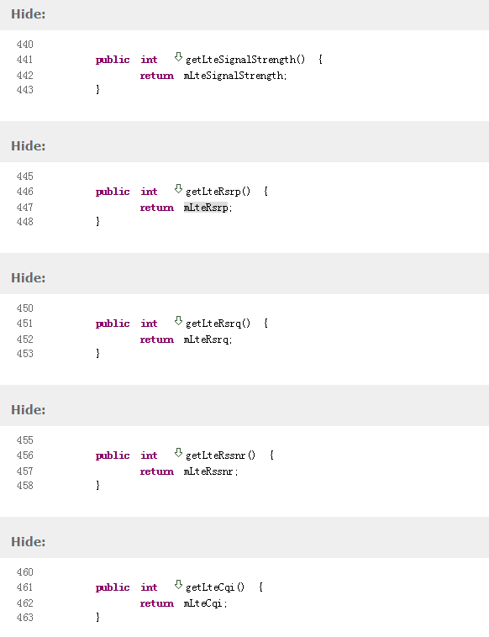The image size is (489, 637).
Task: Open the getLteRsrp method name
Action: click(x=218, y=192)
